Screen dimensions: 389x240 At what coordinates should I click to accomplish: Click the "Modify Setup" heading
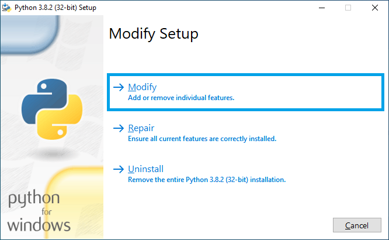coord(154,34)
